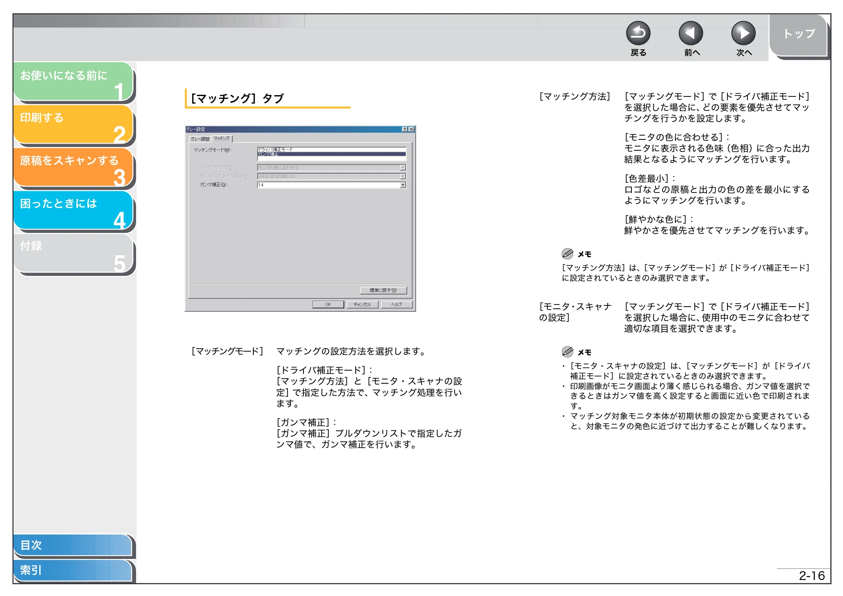Viewport: 843px width, 596px height.
Task: Open chapter 5 付録
Action: pyautogui.click(x=73, y=254)
